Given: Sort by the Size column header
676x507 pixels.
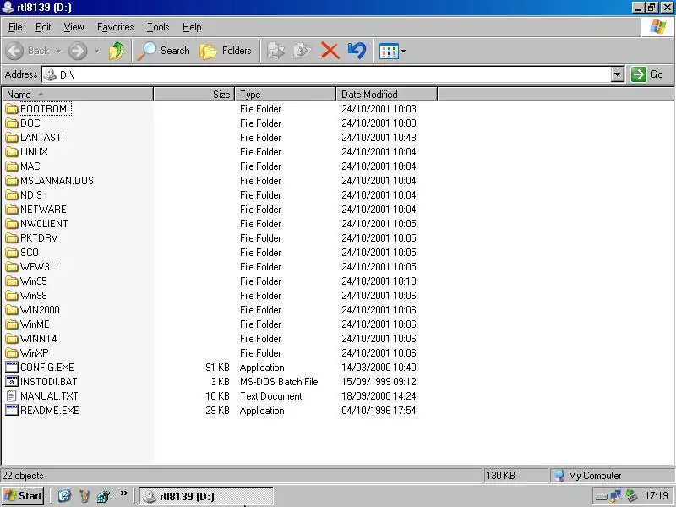Looking at the screenshot, I should pyautogui.click(x=194, y=94).
